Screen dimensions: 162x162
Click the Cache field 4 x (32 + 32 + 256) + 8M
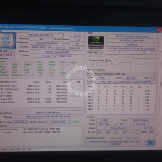57,56
